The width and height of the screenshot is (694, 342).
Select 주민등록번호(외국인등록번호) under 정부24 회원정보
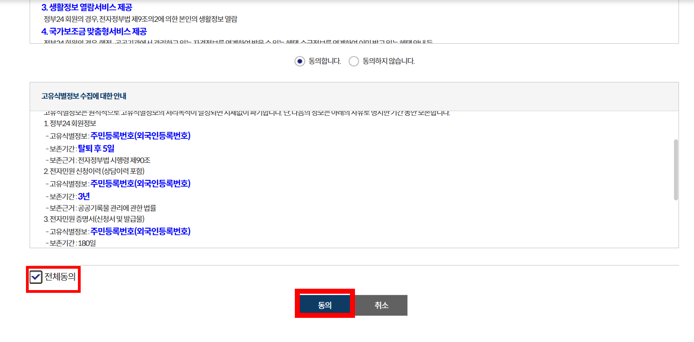coord(141,136)
